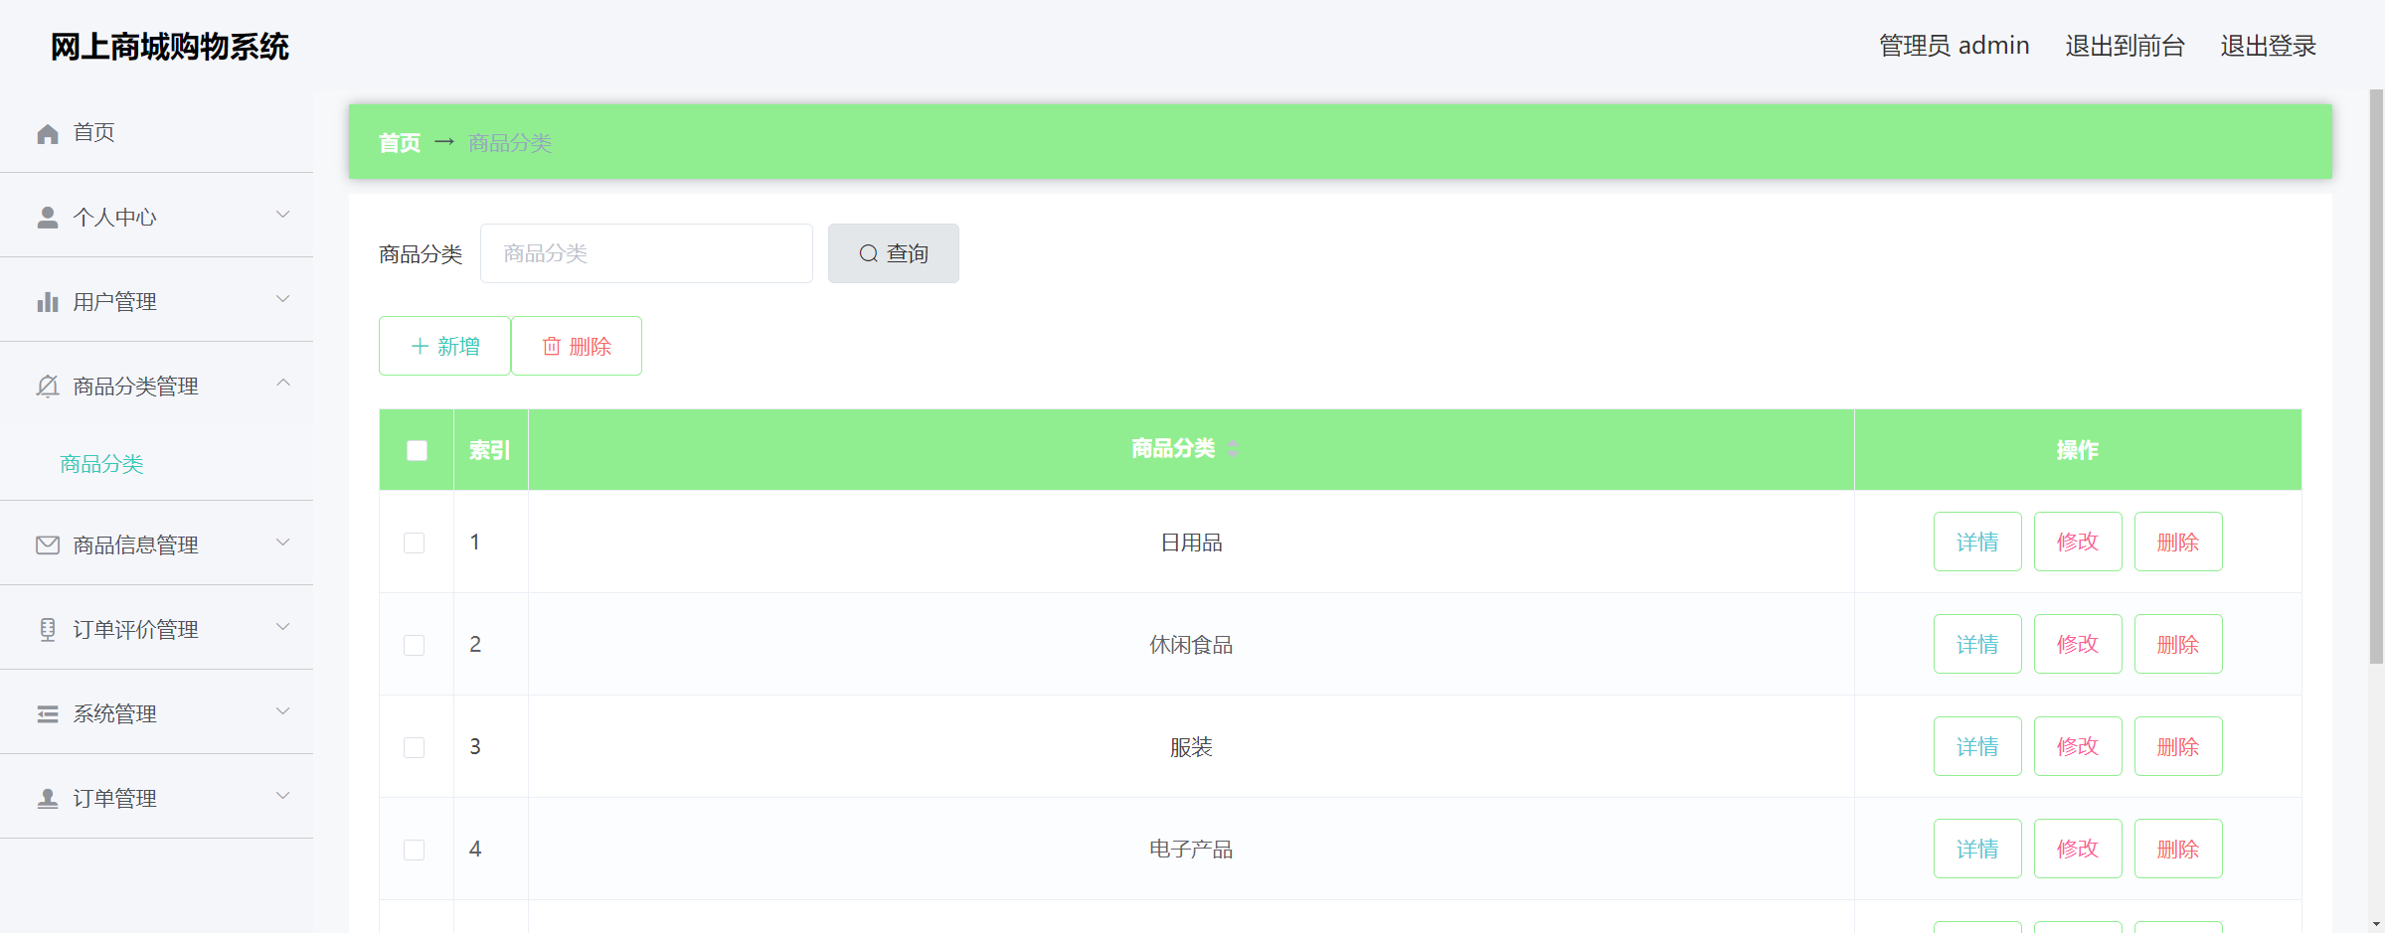
Task: Click 删除 for 电子产品
Action: pos(2178,849)
